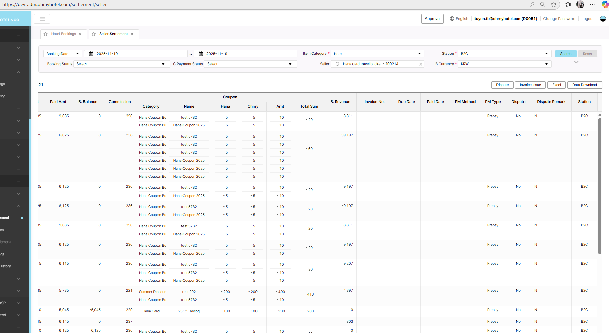Click the Logout link
This screenshot has width=609, height=333.
pyautogui.click(x=587, y=19)
